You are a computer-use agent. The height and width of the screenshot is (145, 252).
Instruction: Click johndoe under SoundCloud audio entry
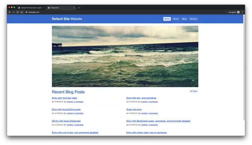[x=70, y=113]
